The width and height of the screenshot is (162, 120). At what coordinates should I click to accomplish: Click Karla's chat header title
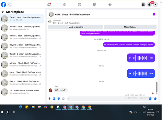coord(72,15)
